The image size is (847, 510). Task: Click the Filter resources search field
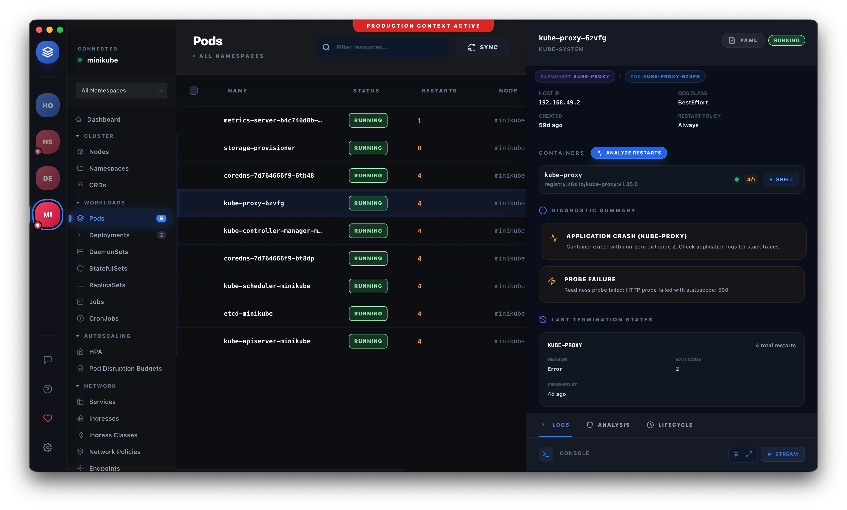(x=382, y=47)
